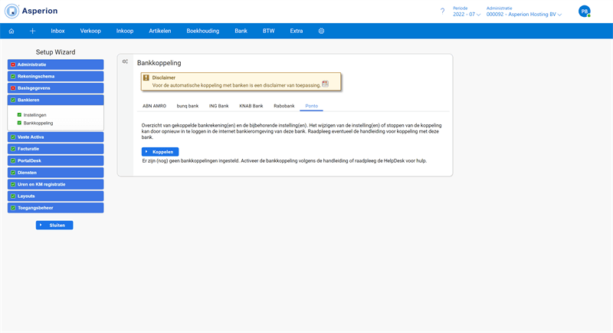The height and width of the screenshot is (333, 613).
Task: Open the settings gear in navbar
Action: pos(321,31)
